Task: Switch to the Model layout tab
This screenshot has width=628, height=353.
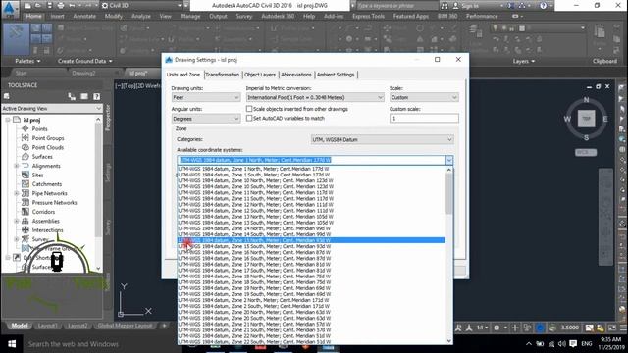Action: click(20, 326)
